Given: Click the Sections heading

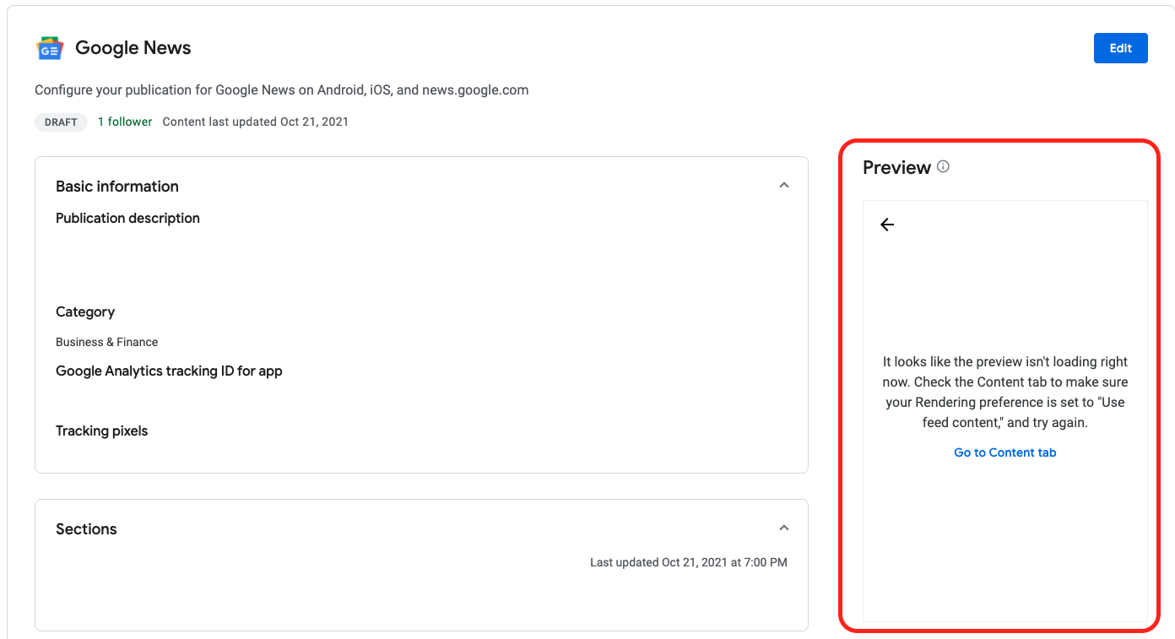Looking at the screenshot, I should [86, 529].
